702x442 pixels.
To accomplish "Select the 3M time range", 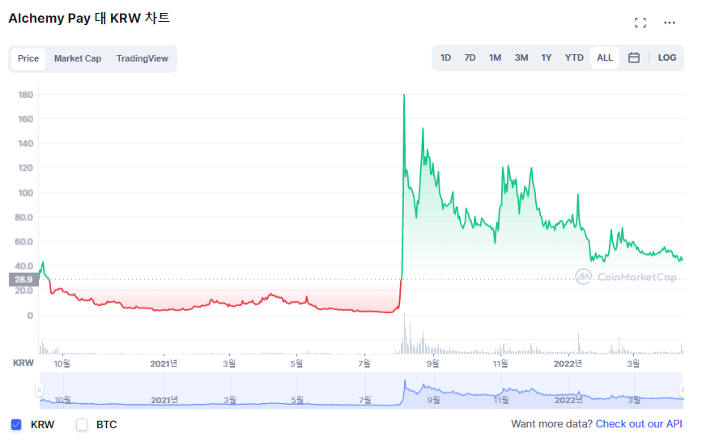I will tap(521, 57).
